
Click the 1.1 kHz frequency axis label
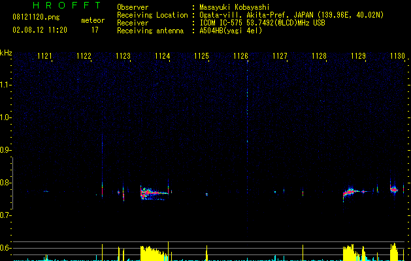click(x=5, y=85)
